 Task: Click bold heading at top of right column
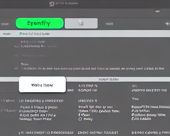coord(149,90)
